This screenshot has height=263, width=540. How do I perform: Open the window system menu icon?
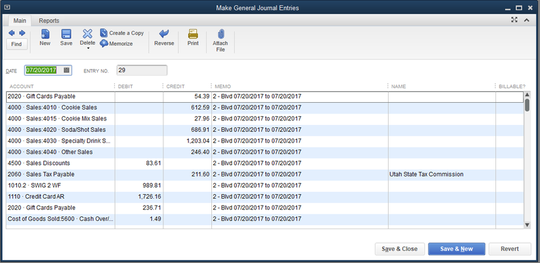point(7,7)
